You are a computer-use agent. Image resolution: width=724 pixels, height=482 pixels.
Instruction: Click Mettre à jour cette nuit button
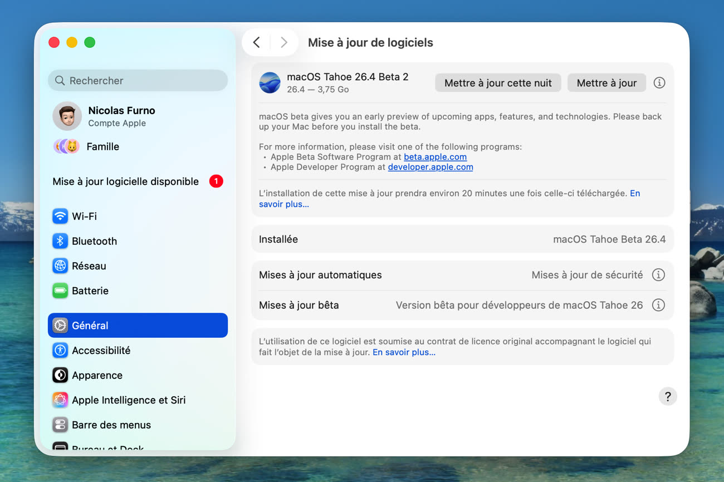[498, 83]
